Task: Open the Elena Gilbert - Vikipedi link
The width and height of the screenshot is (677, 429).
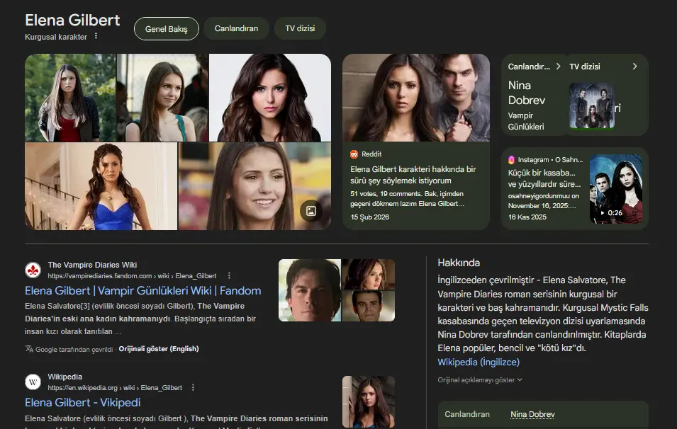Action: click(82, 403)
